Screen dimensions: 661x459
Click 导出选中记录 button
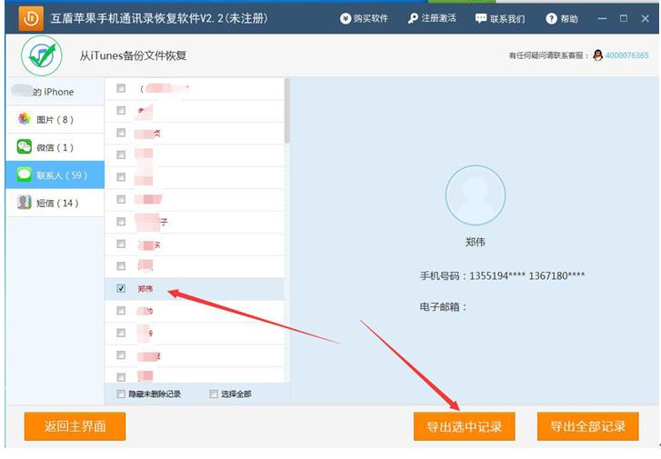464,426
